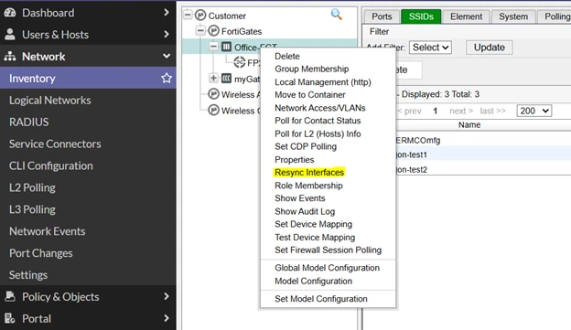Switch to the Element tab
The height and width of the screenshot is (330, 571).
(466, 16)
